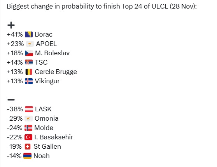Image resolution: width=217 pixels, height=167 pixels.
Task: Click the Norwegian flag next to Molde
Action: click(28, 128)
